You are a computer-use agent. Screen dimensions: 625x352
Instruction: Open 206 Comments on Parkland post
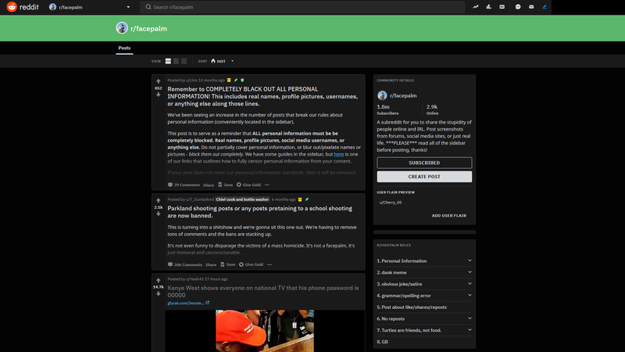pyautogui.click(x=185, y=264)
